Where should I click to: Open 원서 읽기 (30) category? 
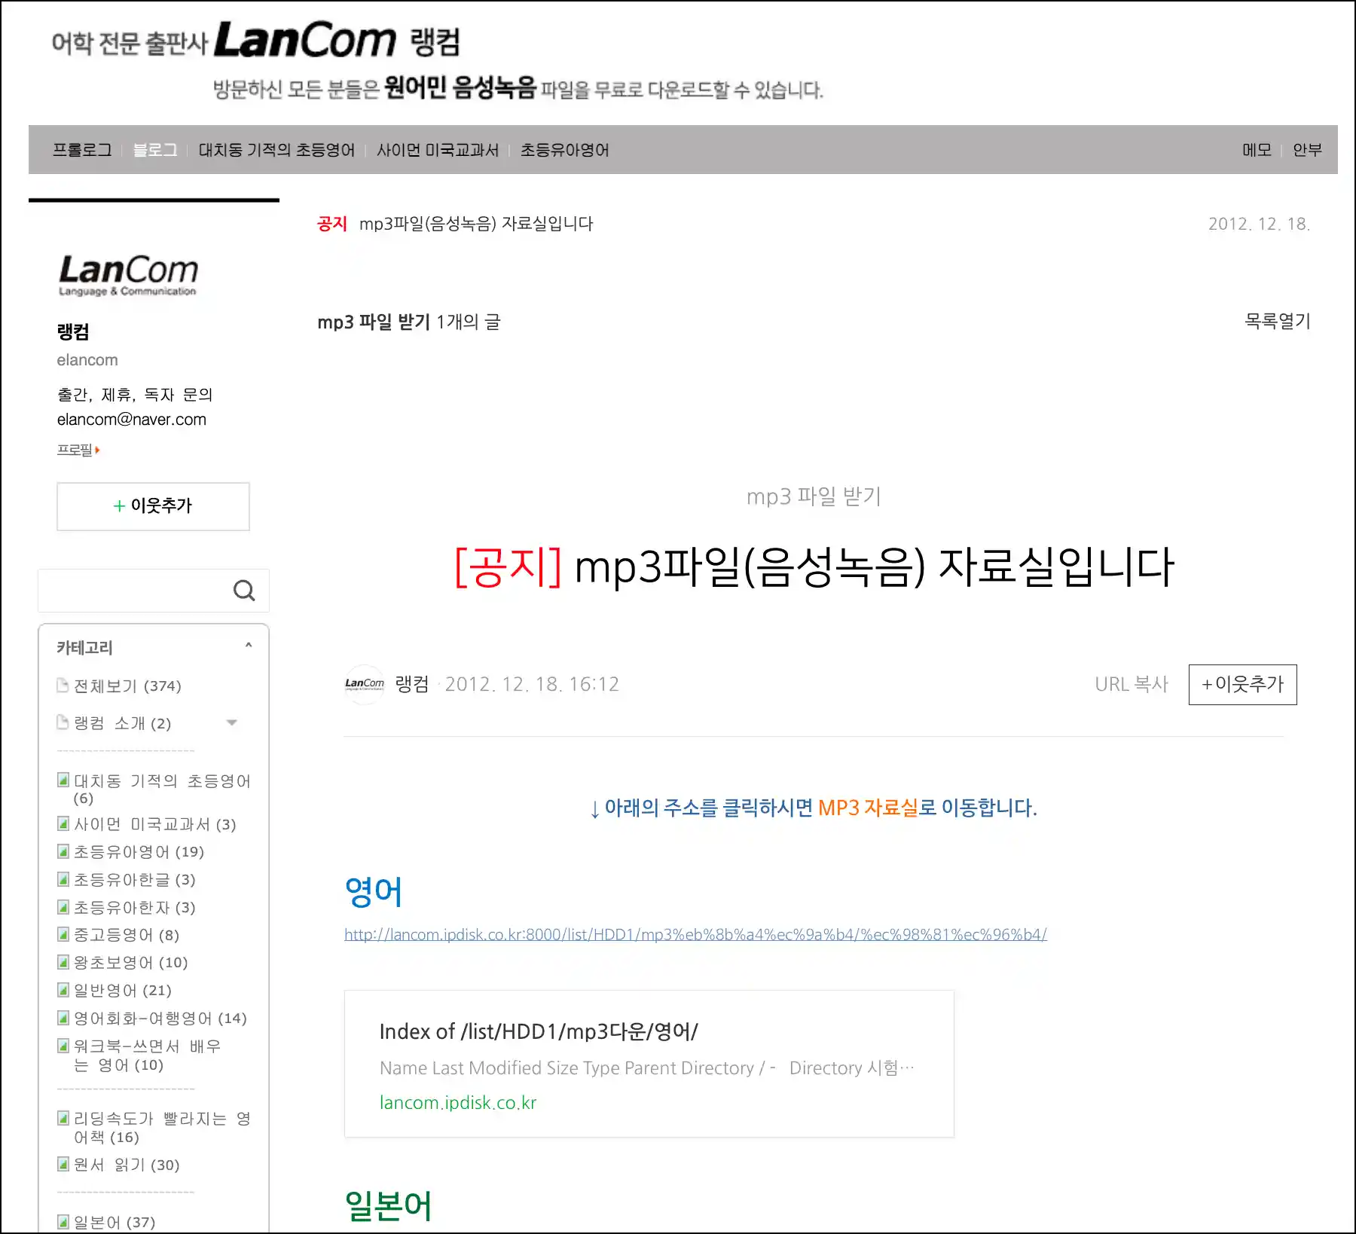[127, 1165]
